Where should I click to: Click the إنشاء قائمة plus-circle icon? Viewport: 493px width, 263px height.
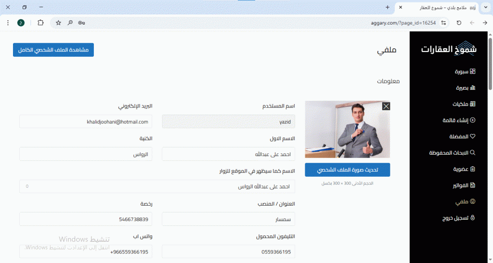point(472,120)
